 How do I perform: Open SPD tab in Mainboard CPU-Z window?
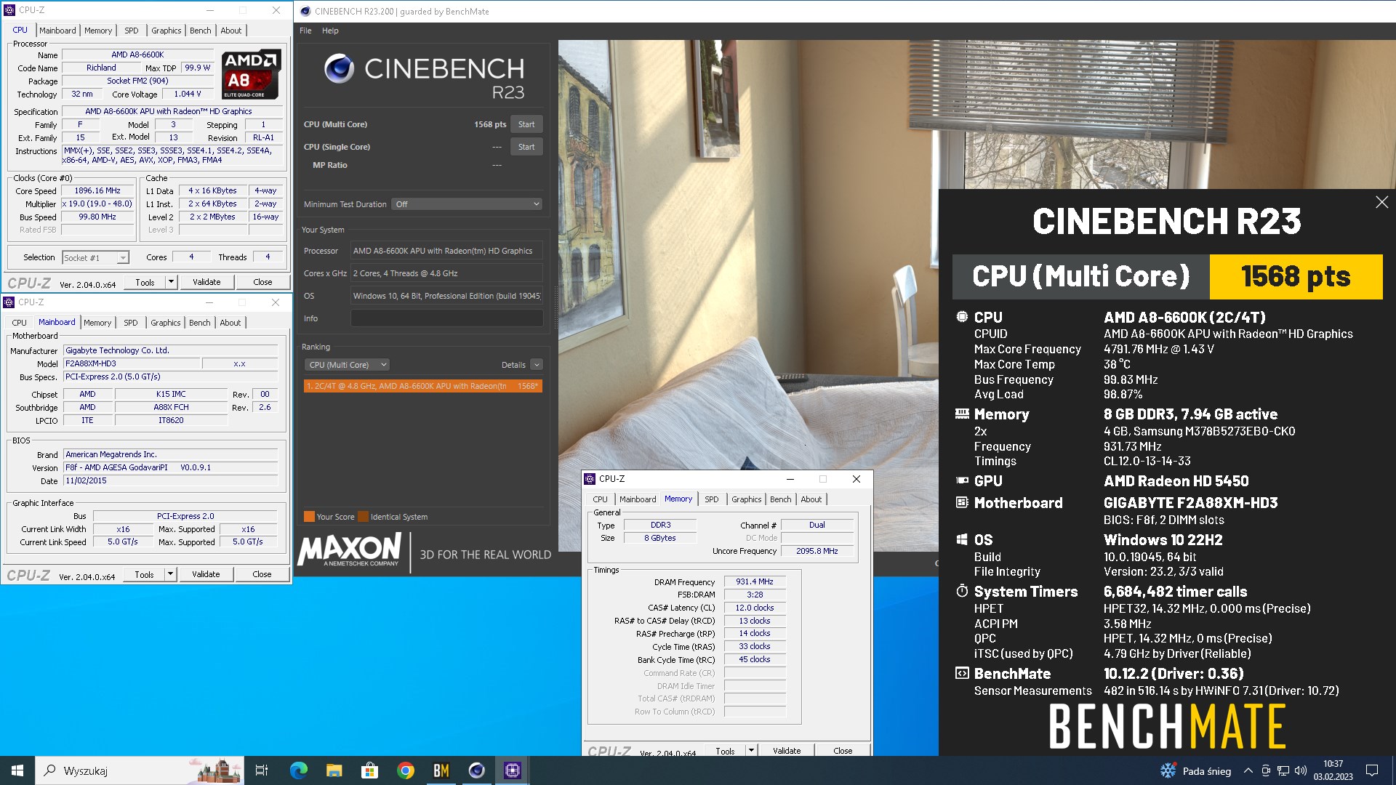[131, 323]
